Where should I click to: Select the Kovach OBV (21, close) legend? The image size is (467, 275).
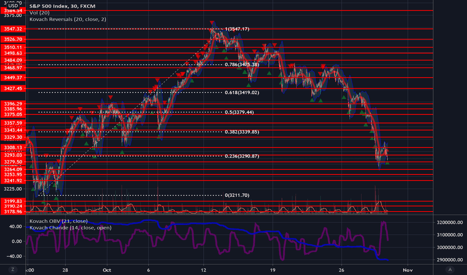pos(58,221)
